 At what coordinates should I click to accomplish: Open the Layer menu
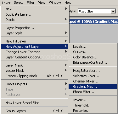[x=6, y=2]
